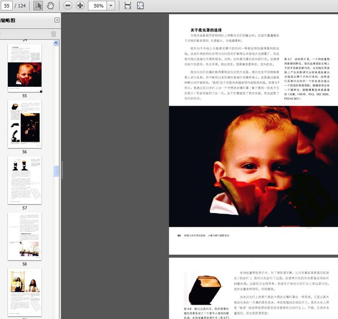Open the thumbnail below page 58
Viewport: 338px width, 319px height.
25,293
